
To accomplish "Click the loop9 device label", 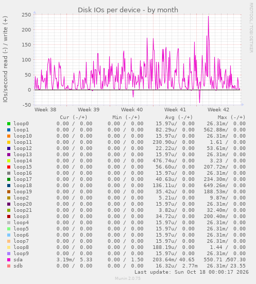I will 21,254.
